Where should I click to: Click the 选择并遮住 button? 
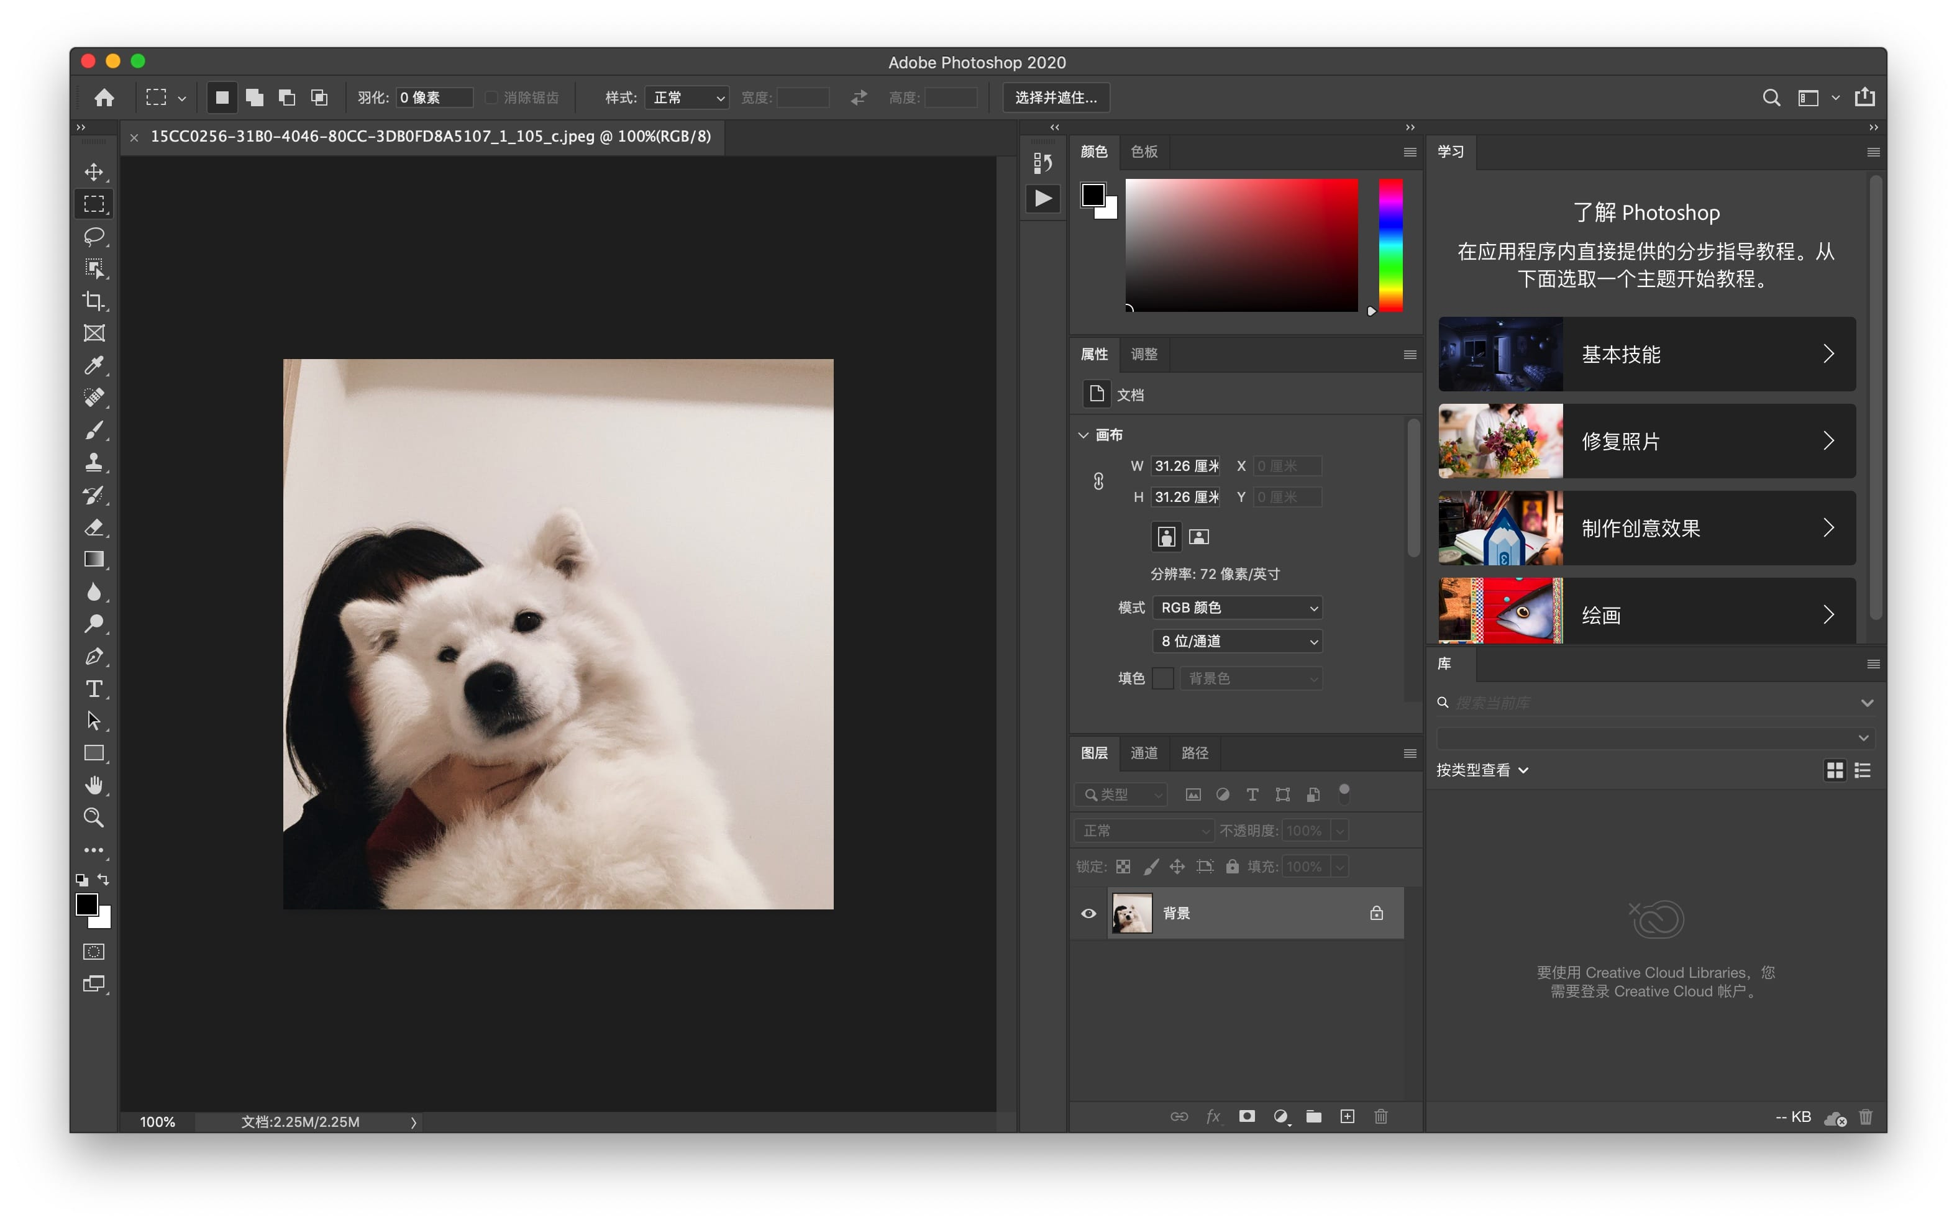1056,98
